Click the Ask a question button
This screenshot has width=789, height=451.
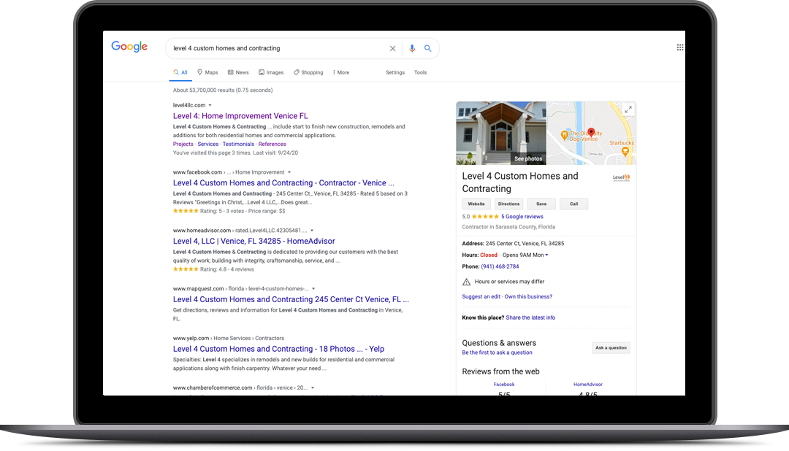tap(611, 348)
